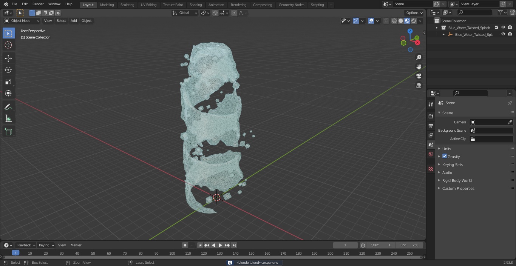Click the play animation button

220,245
